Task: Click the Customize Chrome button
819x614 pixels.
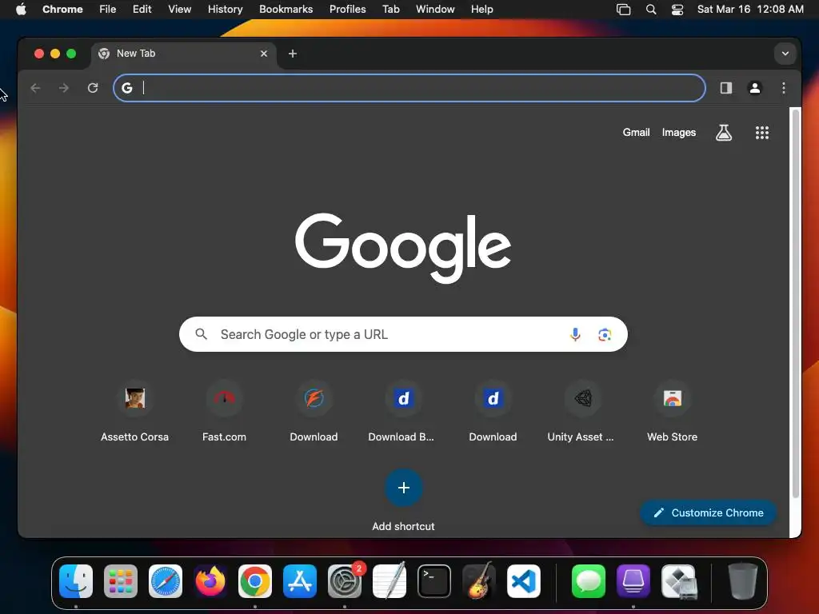Action: [x=709, y=512]
